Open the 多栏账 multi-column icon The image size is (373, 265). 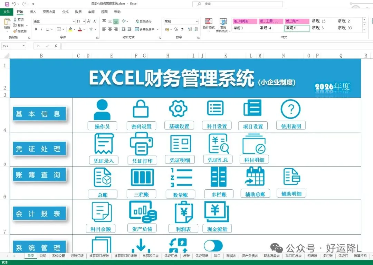[219, 177]
